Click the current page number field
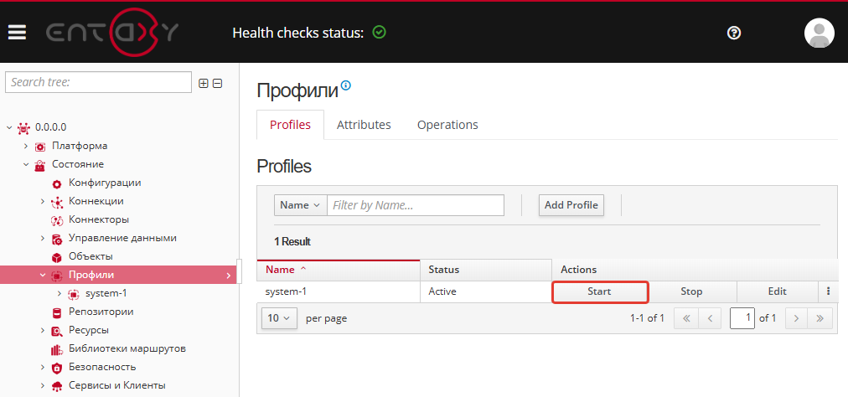Screen dimensions: 848x397 coord(742,318)
